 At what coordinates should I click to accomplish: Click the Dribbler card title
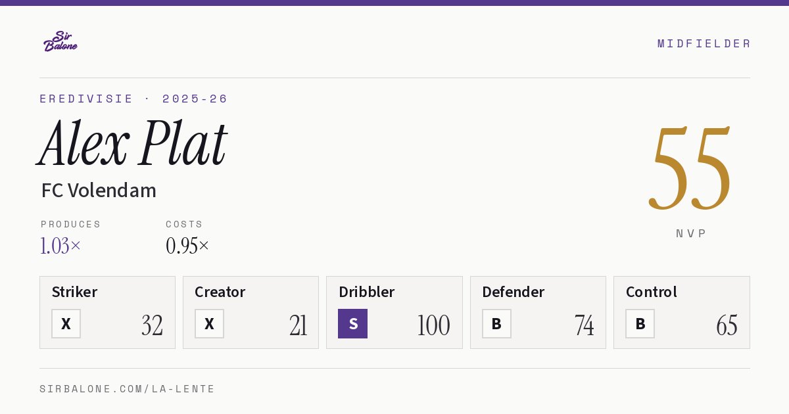pyautogui.click(x=366, y=292)
